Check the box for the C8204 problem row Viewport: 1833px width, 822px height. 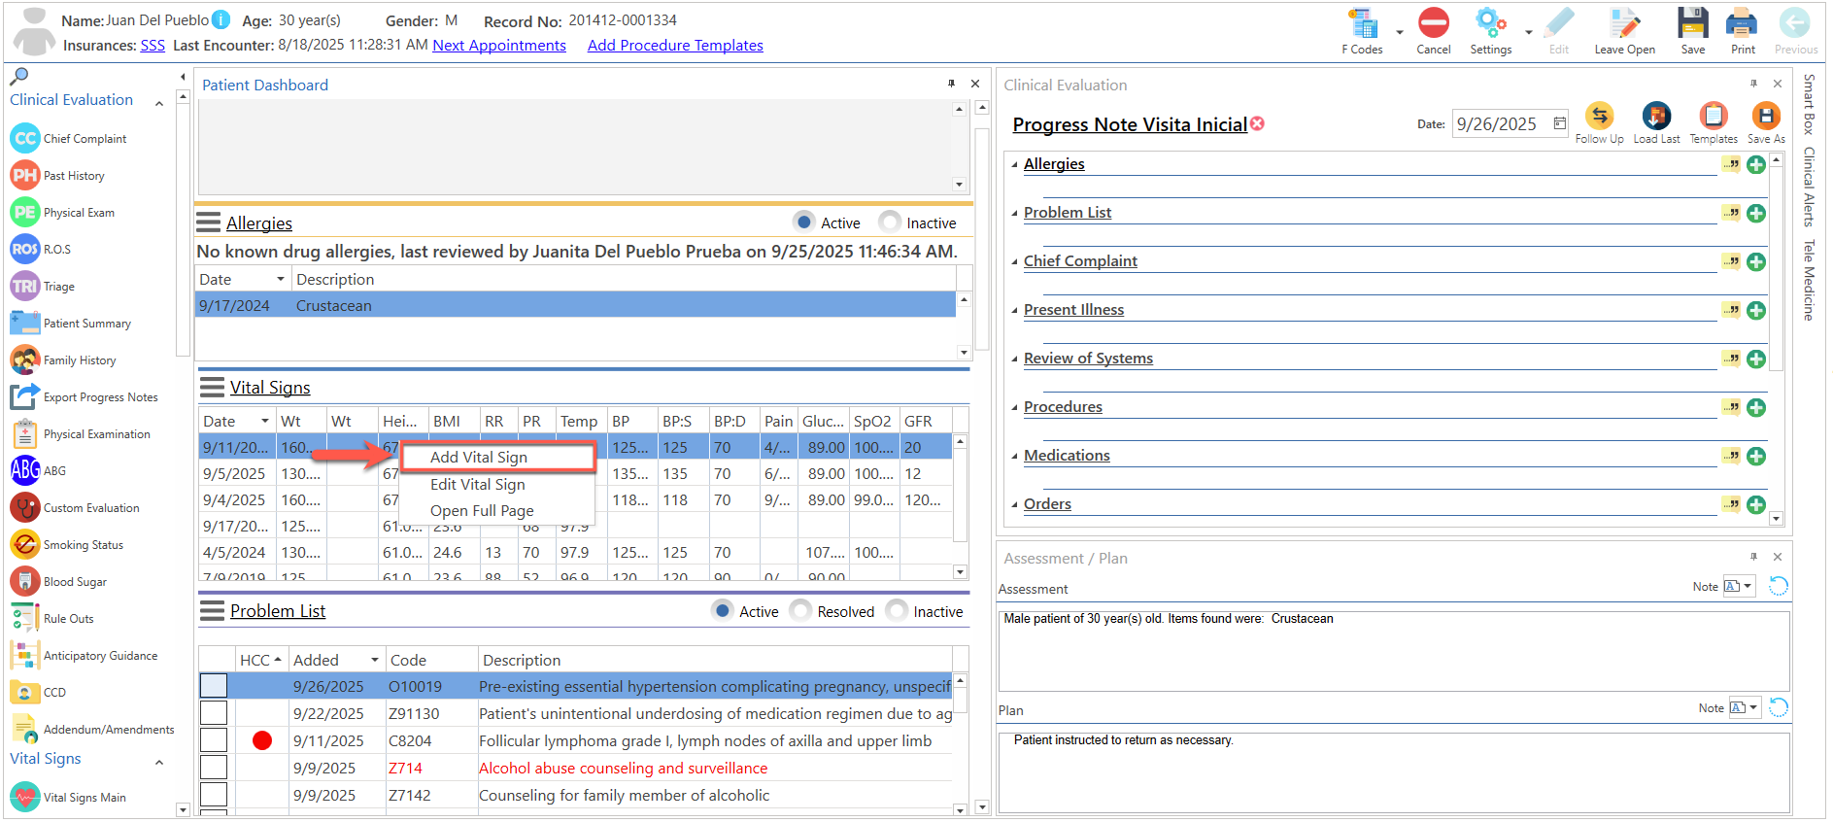214,740
